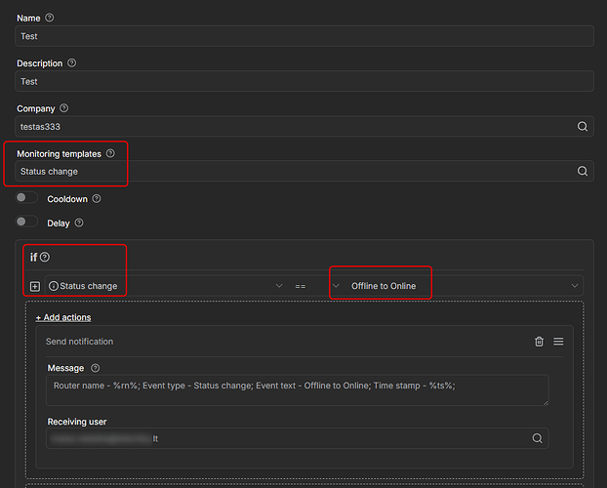Click the help icon beside Monitoring templates
The image size is (607, 488).
pyautogui.click(x=110, y=153)
